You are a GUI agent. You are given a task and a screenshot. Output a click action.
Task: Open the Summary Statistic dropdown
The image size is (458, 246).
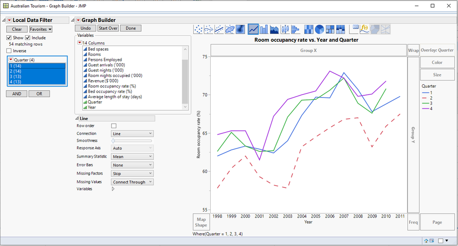tap(132, 157)
